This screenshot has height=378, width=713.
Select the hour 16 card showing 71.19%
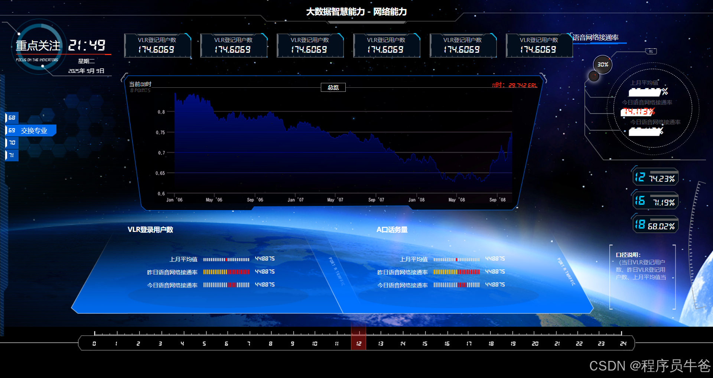tap(655, 201)
